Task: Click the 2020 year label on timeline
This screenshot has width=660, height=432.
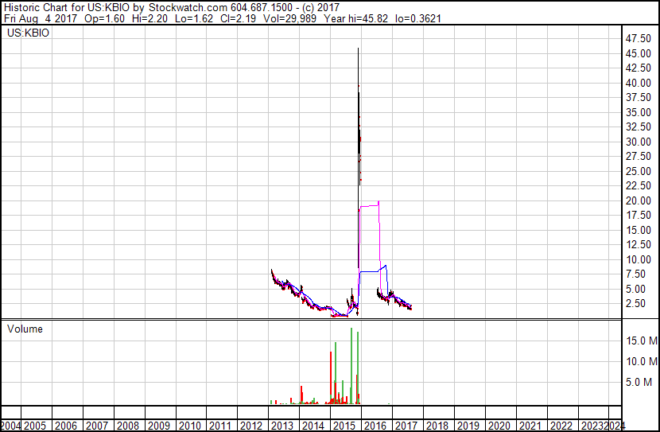Action: coord(499,426)
